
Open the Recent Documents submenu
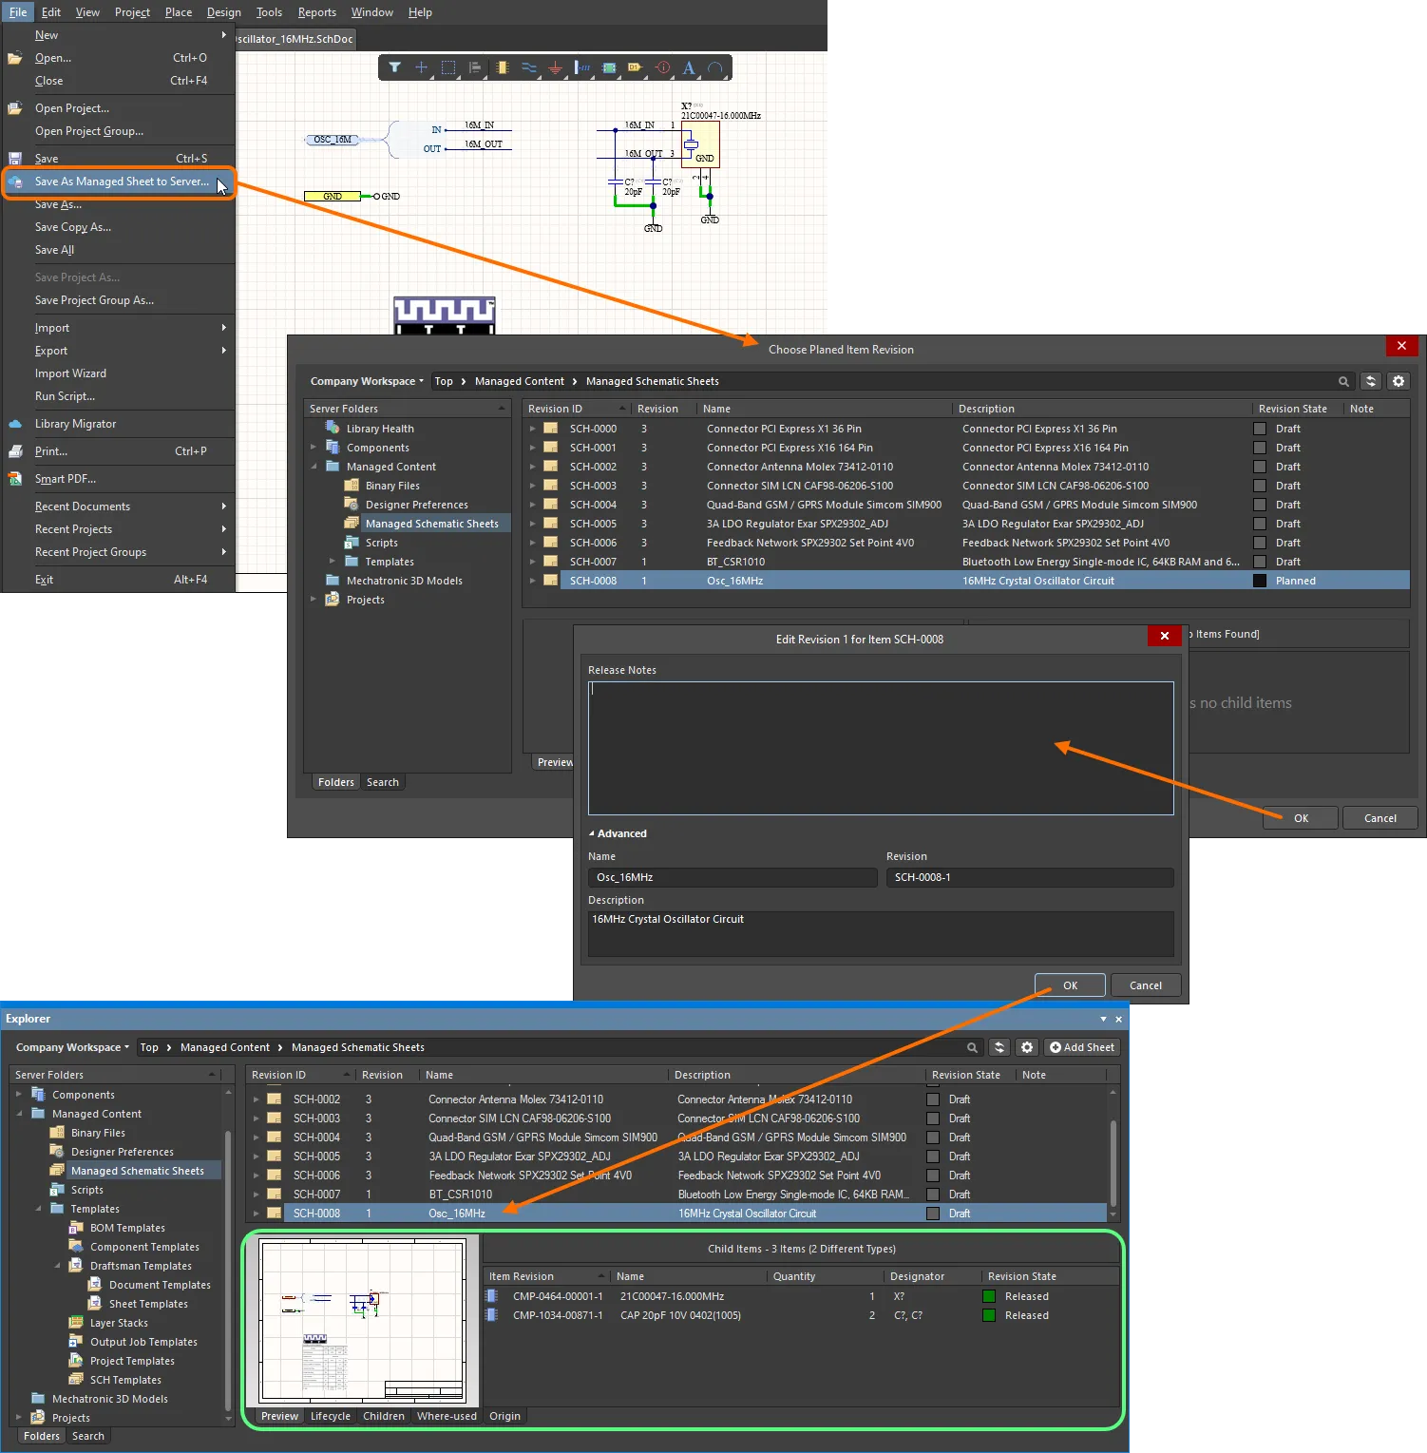coord(119,507)
